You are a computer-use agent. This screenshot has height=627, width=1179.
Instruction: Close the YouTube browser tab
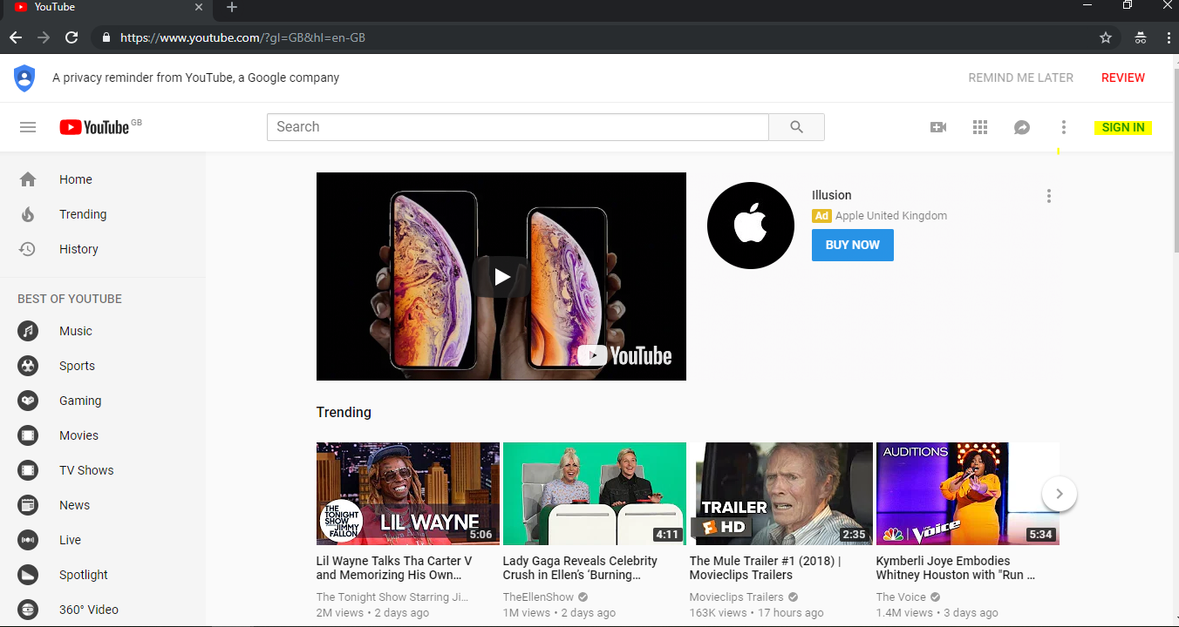(199, 7)
